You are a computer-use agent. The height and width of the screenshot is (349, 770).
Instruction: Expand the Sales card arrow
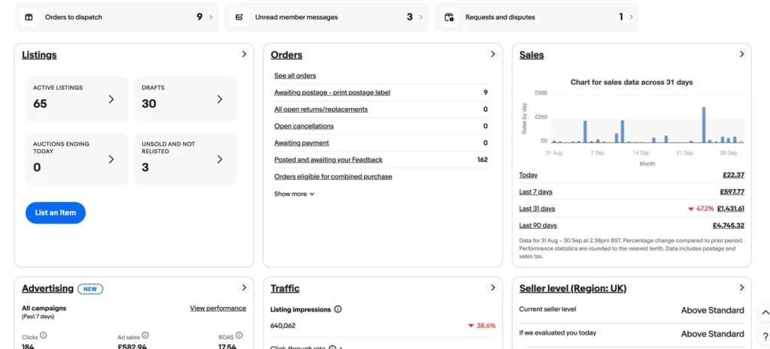742,54
